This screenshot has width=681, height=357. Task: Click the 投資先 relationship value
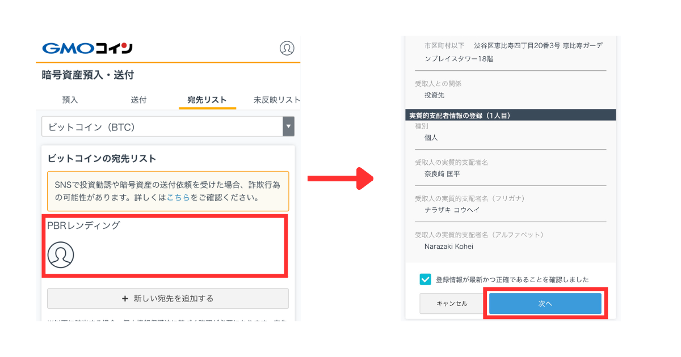(x=436, y=96)
